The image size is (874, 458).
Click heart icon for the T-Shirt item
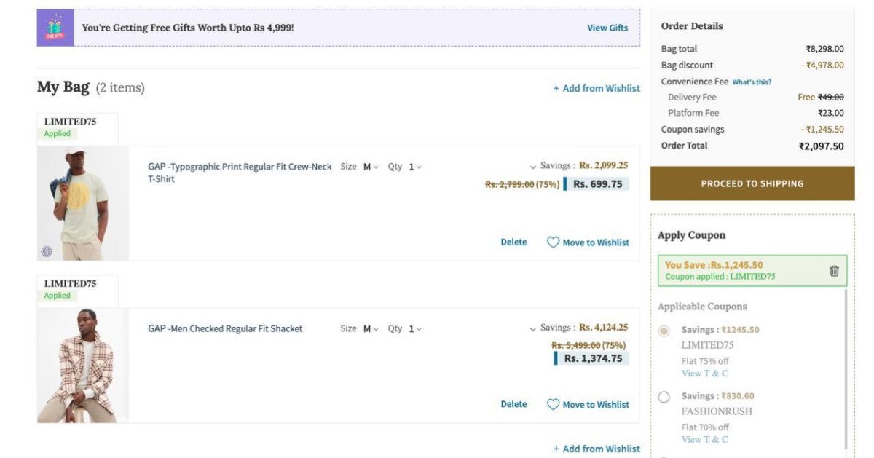click(553, 242)
